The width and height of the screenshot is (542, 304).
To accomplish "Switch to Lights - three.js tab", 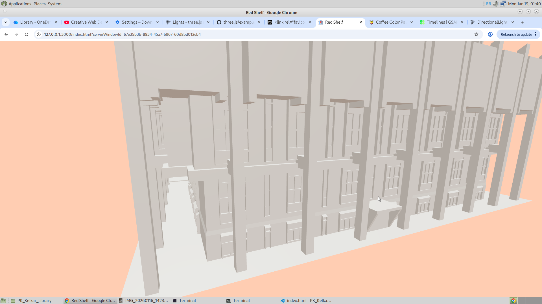I will [x=187, y=22].
